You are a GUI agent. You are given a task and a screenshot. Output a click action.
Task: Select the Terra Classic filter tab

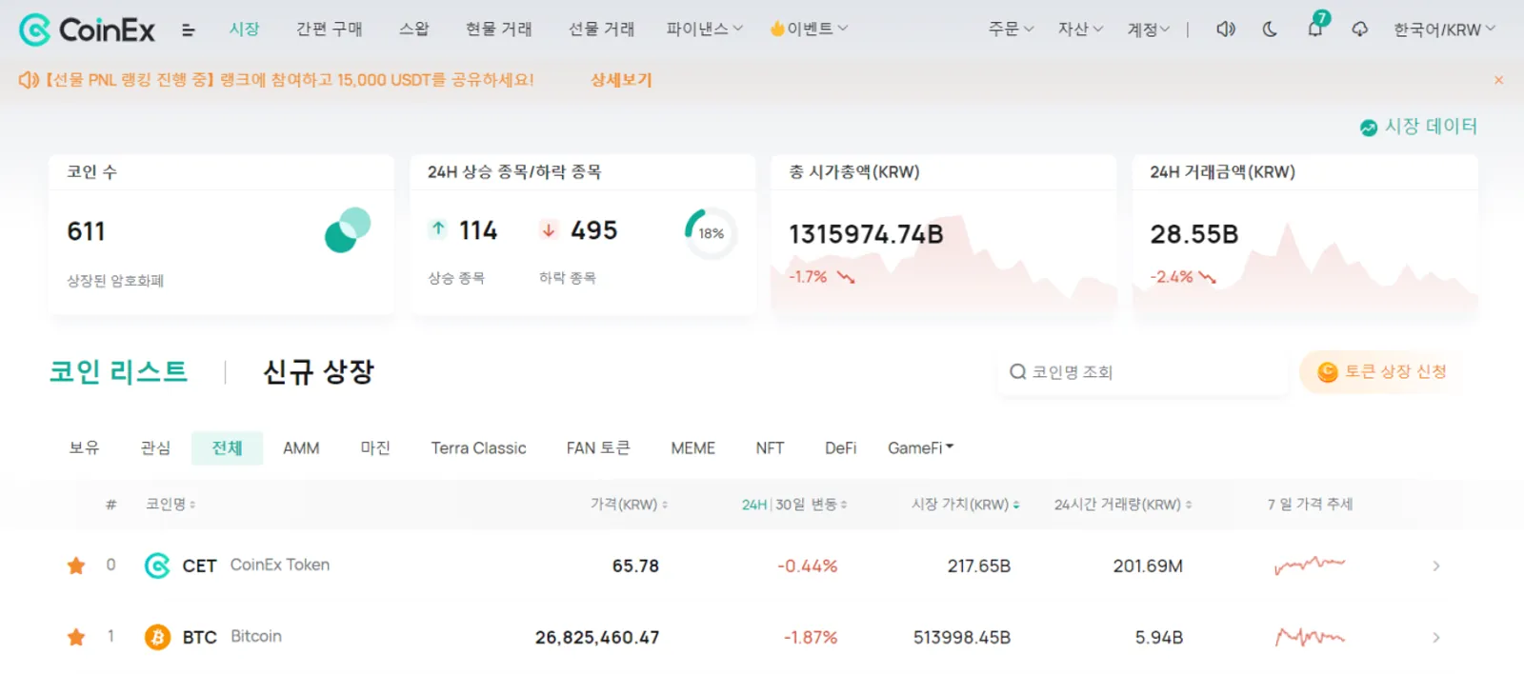(478, 447)
